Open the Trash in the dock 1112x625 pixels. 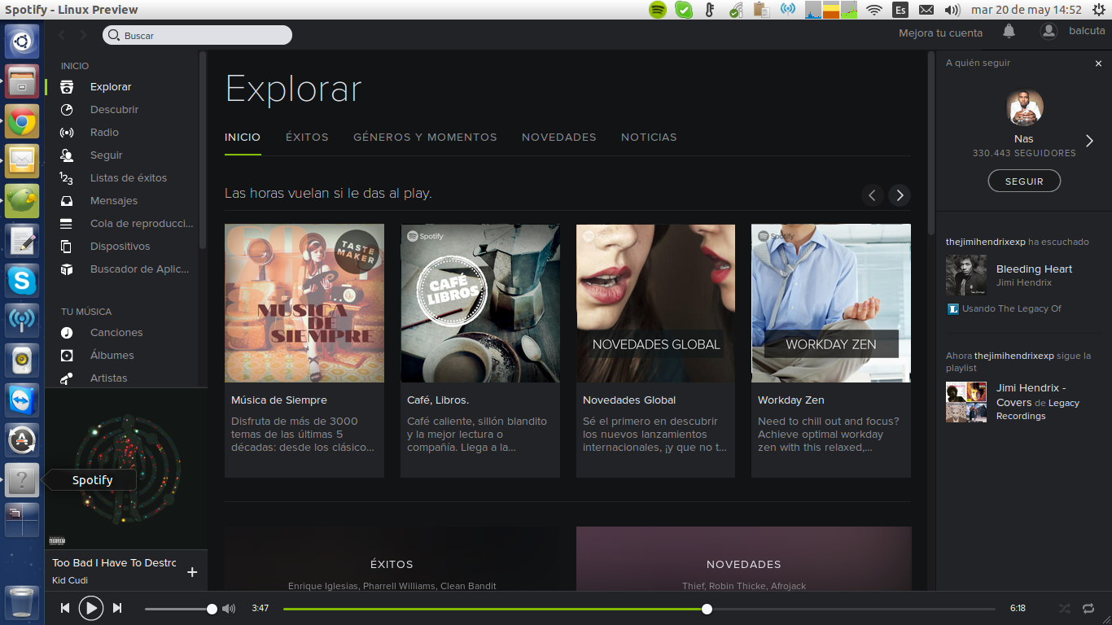click(x=22, y=603)
